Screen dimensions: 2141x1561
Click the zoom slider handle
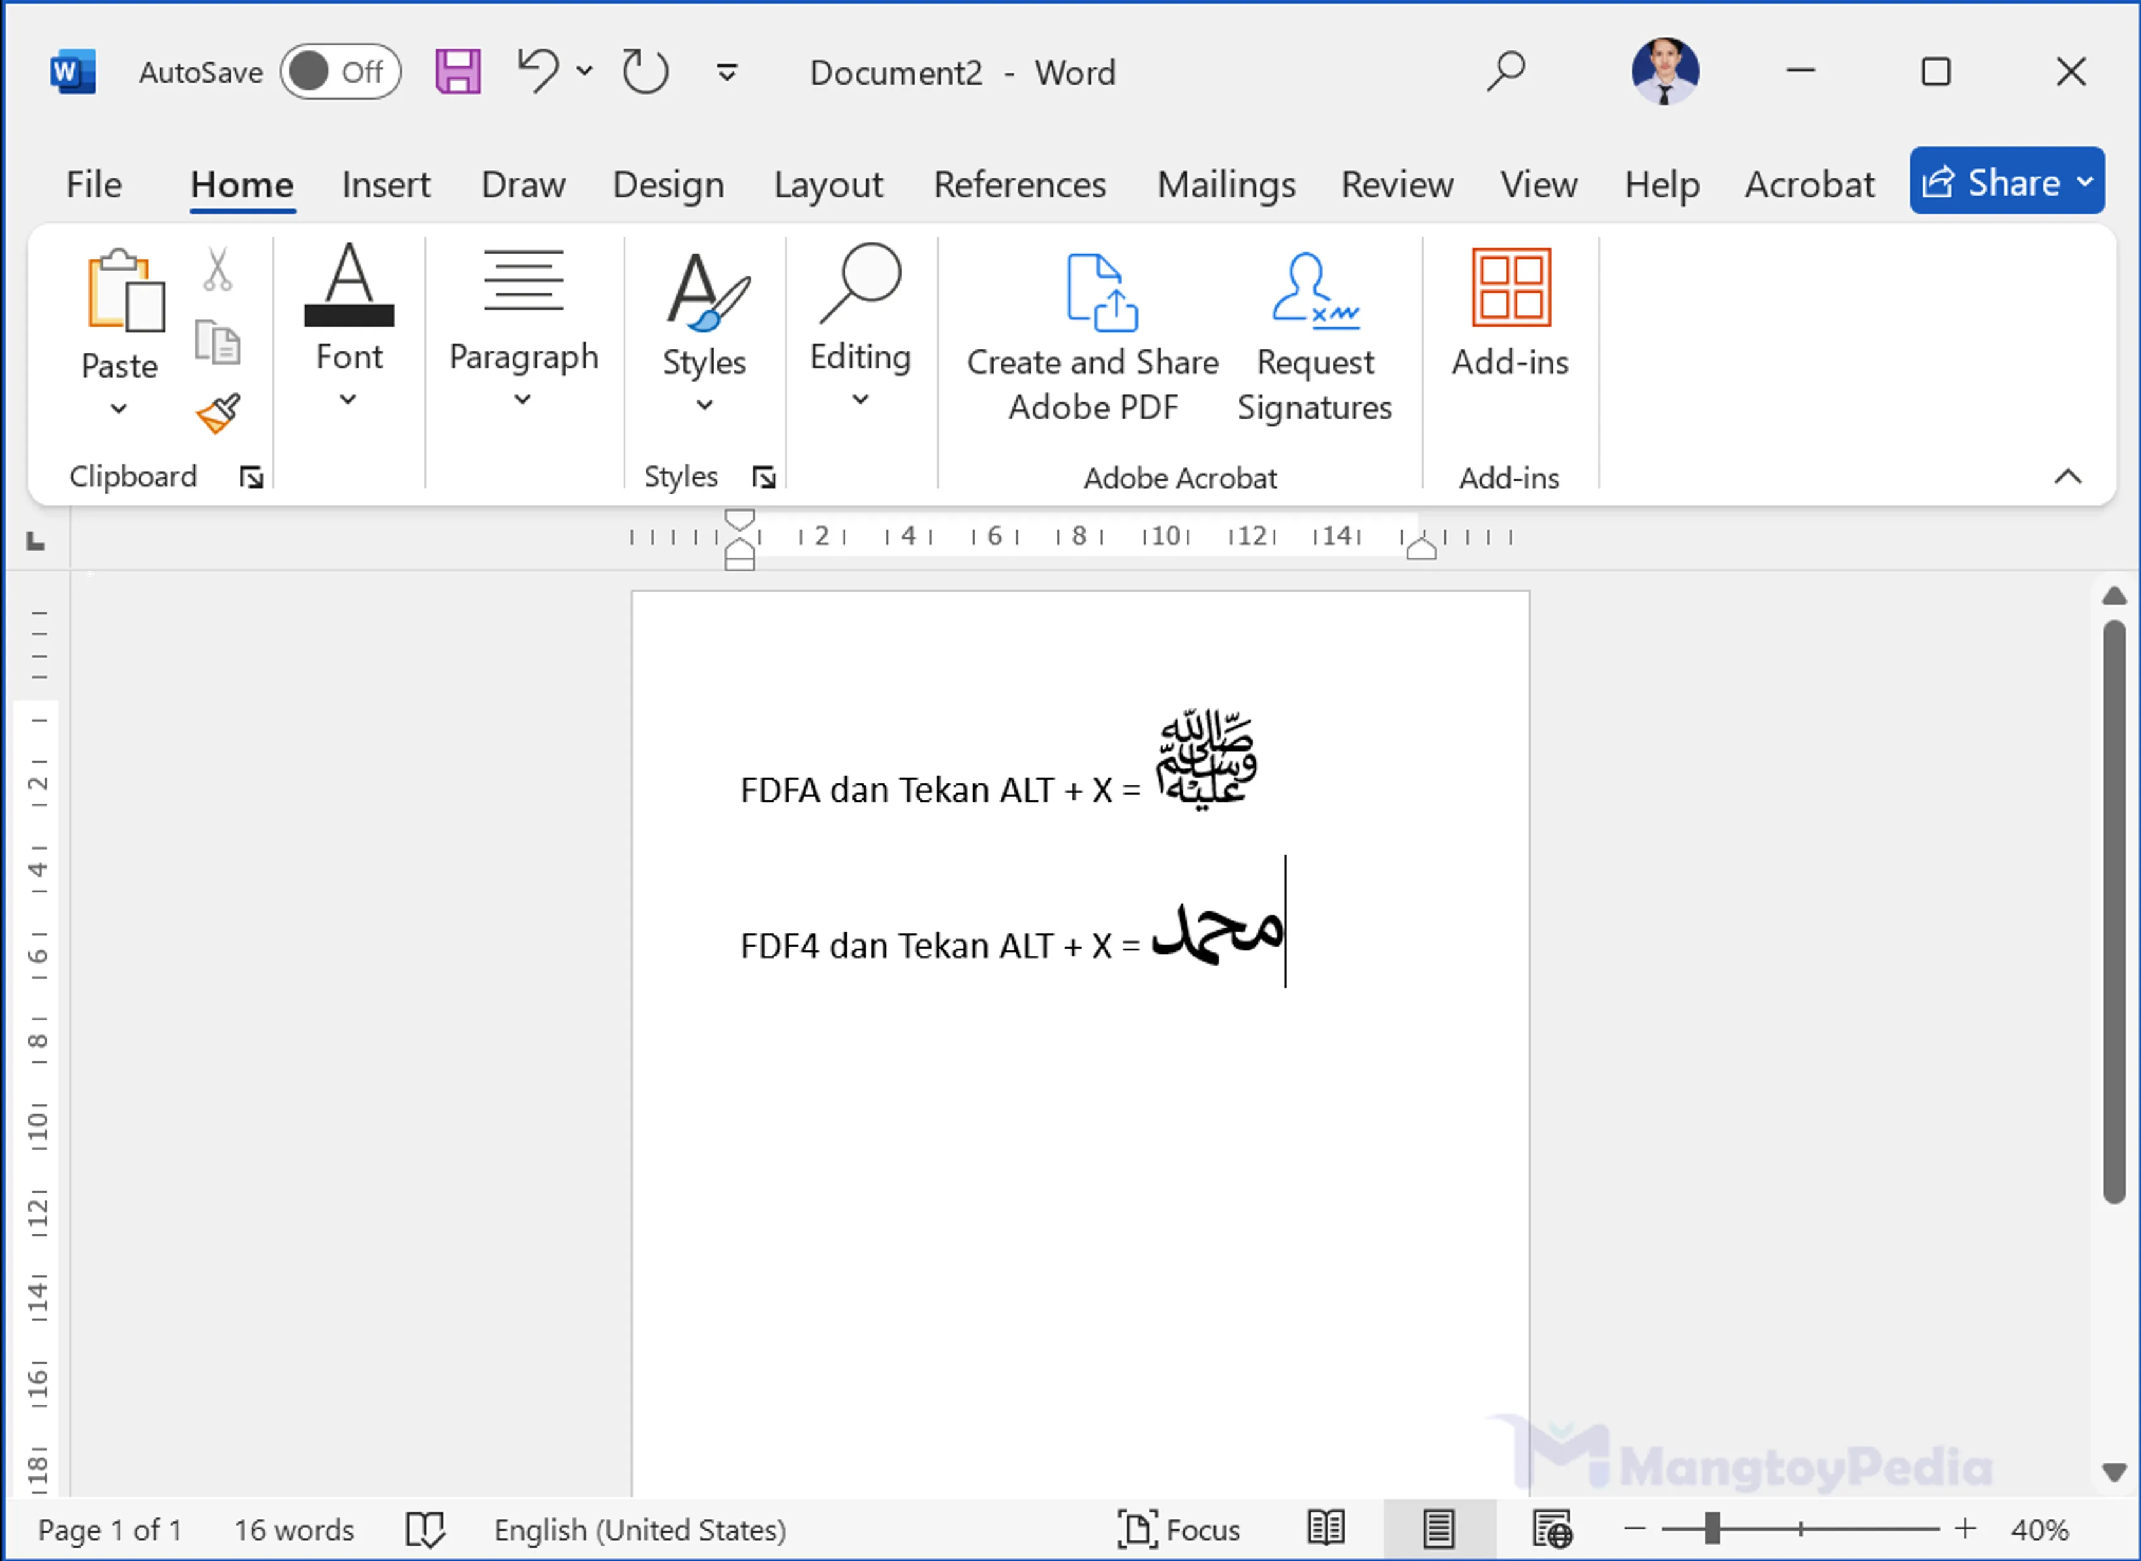click(x=1711, y=1527)
